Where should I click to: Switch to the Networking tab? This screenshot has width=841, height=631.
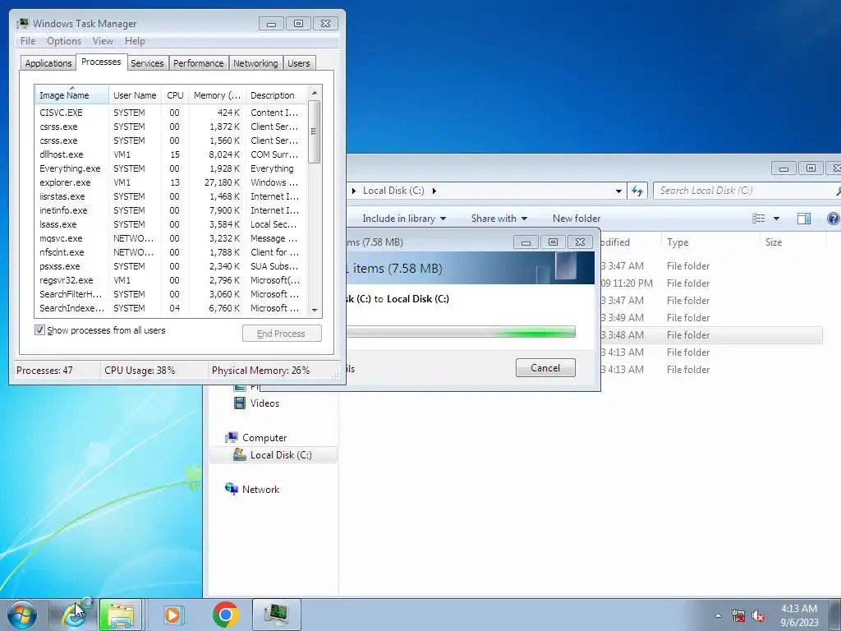click(255, 63)
